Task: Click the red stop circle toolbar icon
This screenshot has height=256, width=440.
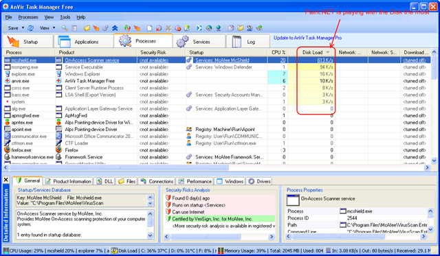Action: point(177,28)
